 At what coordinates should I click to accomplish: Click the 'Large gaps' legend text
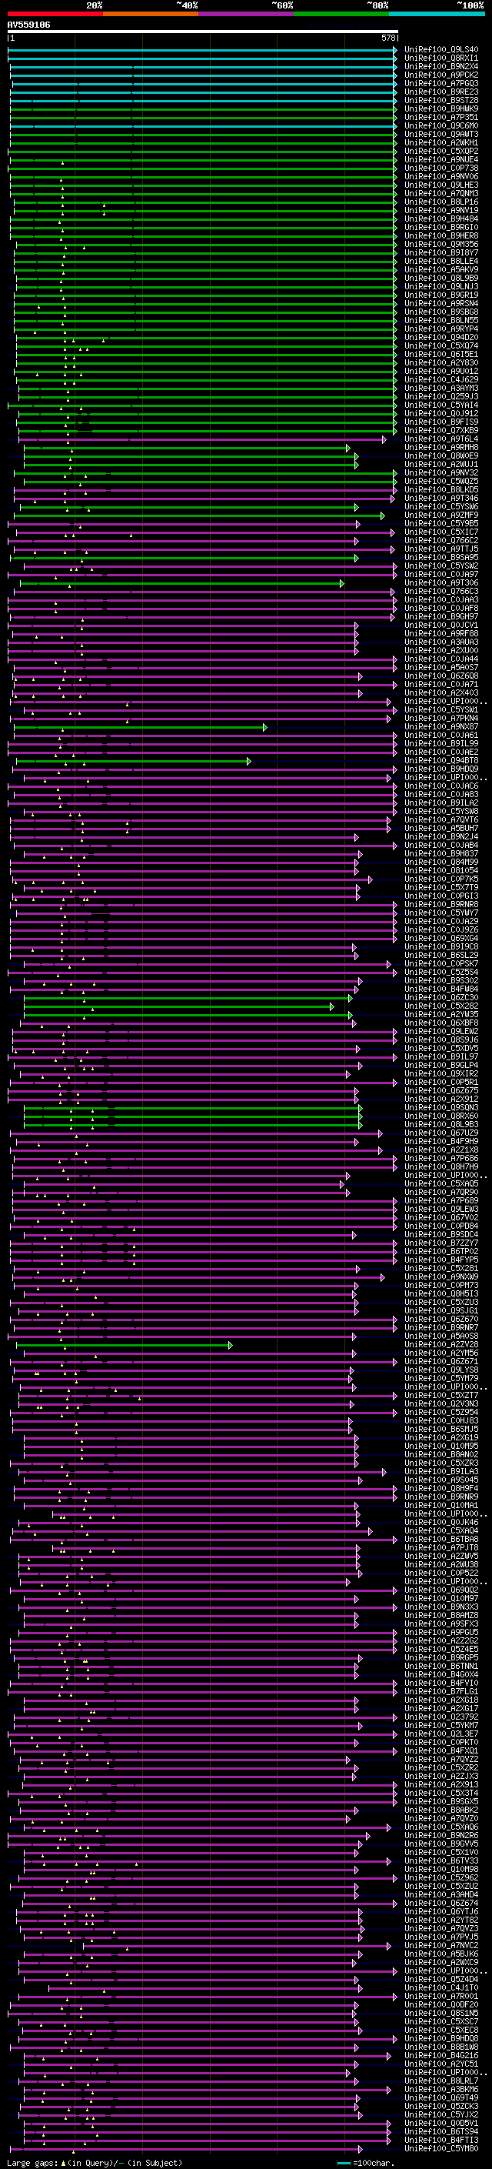(32, 2163)
